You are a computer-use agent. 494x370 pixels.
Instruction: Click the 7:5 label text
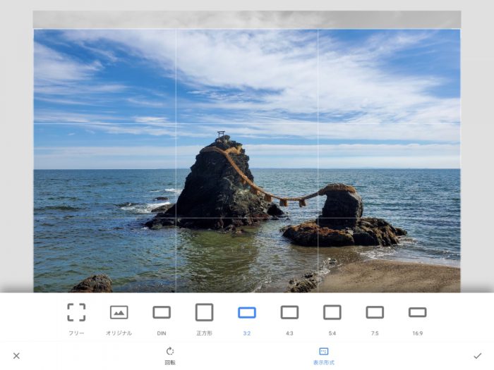pos(375,333)
